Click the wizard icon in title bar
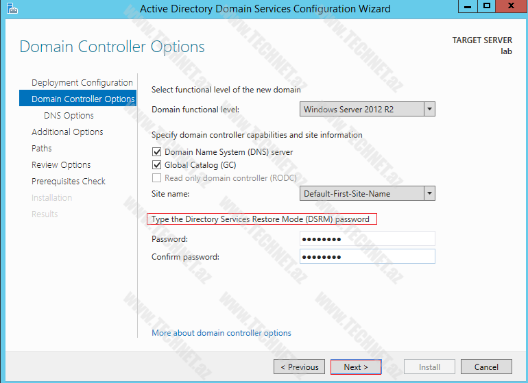 (10, 8)
